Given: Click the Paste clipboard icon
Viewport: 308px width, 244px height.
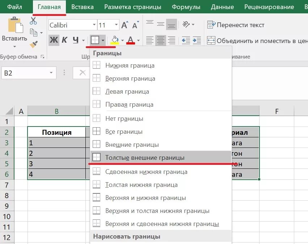Looking at the screenshot, I should pyautogui.click(x=16, y=25).
